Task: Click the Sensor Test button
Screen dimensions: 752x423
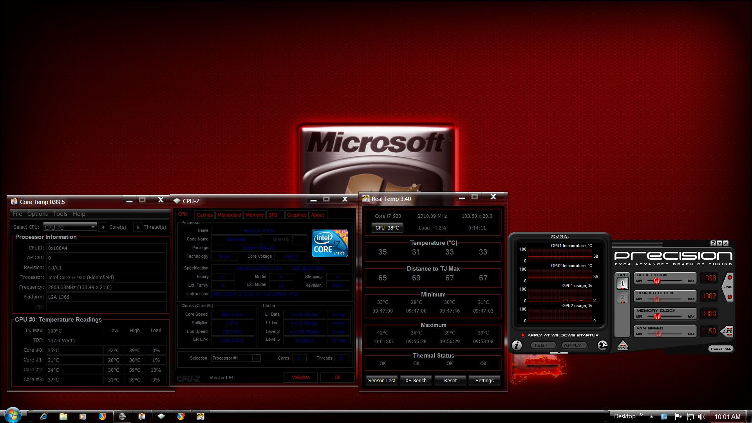Action: (381, 380)
